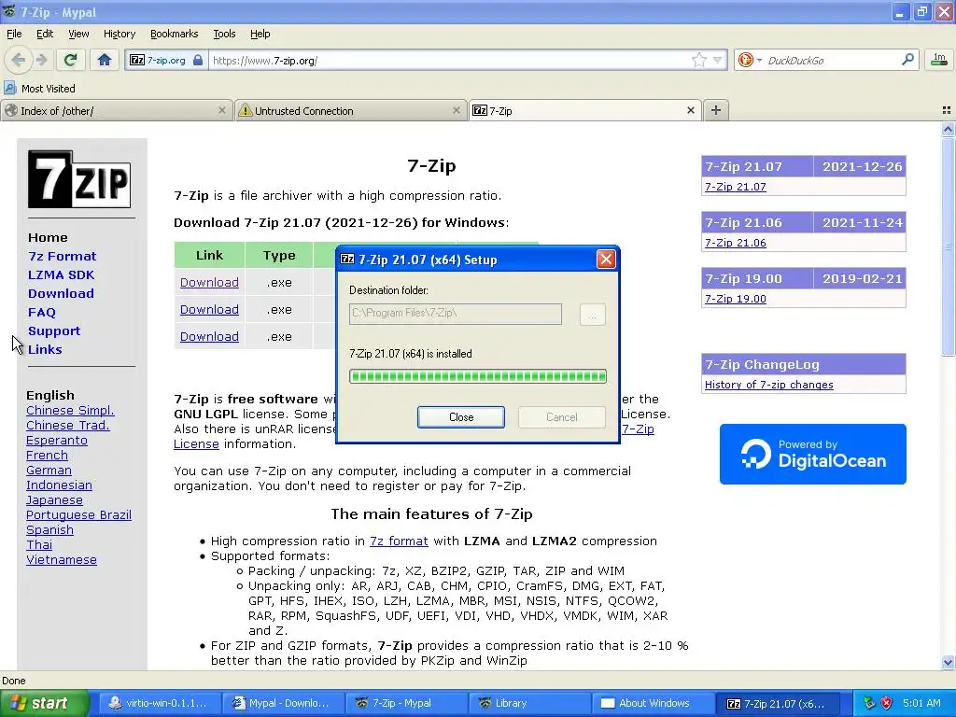956x717 pixels.
Task: Close the Untrusted Connection tab
Action: point(456,110)
